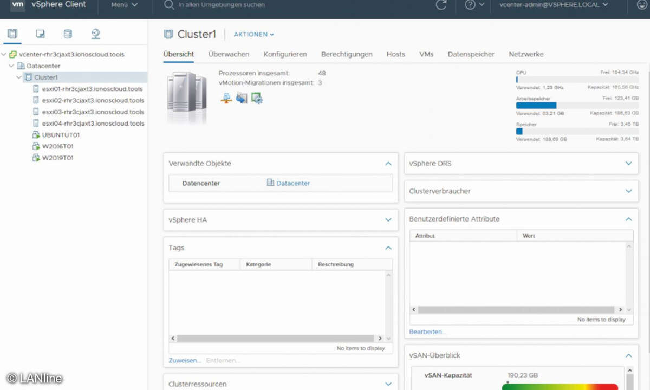Click the Speicher usage bar

pos(577,131)
